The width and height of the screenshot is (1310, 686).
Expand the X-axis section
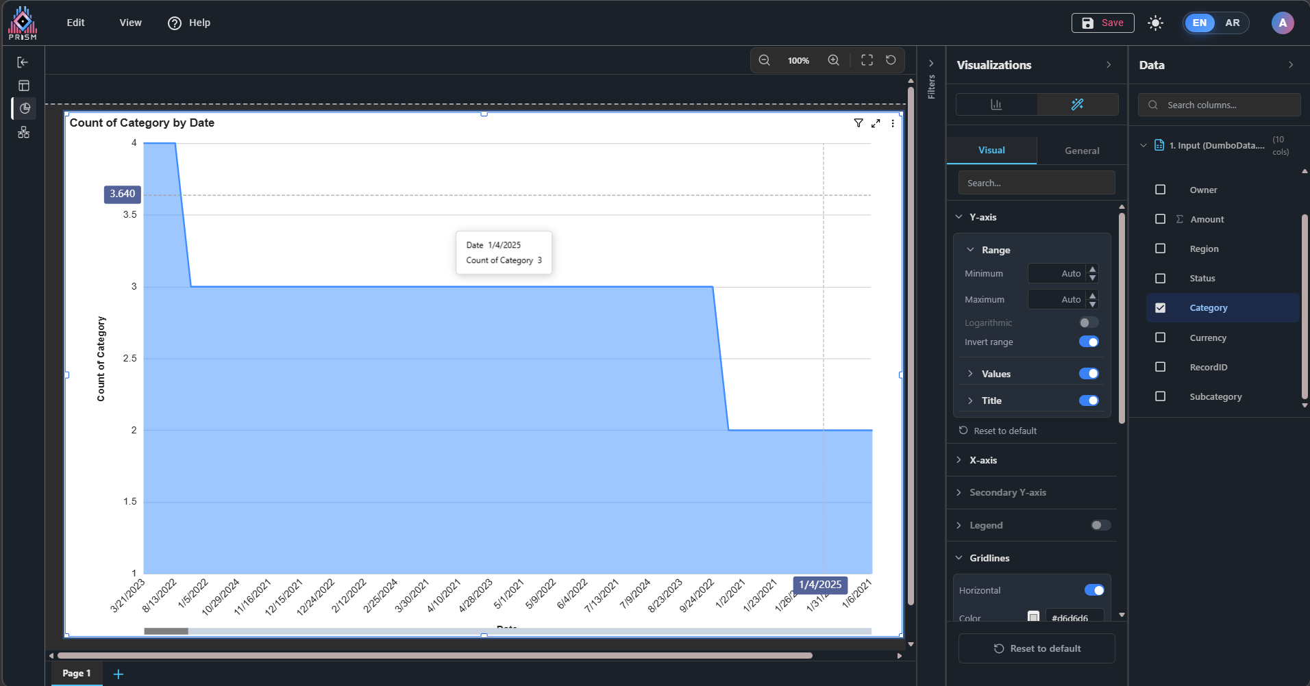pos(982,460)
